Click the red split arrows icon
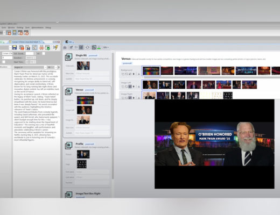Screen dimensions: 280x215 pyautogui.click(x=41, y=47)
